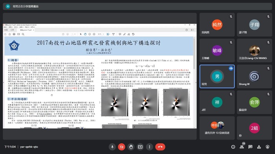This screenshot has height=154, width=275.
Task: Click the email envelope icon in Acrobat
Action: point(18,34)
